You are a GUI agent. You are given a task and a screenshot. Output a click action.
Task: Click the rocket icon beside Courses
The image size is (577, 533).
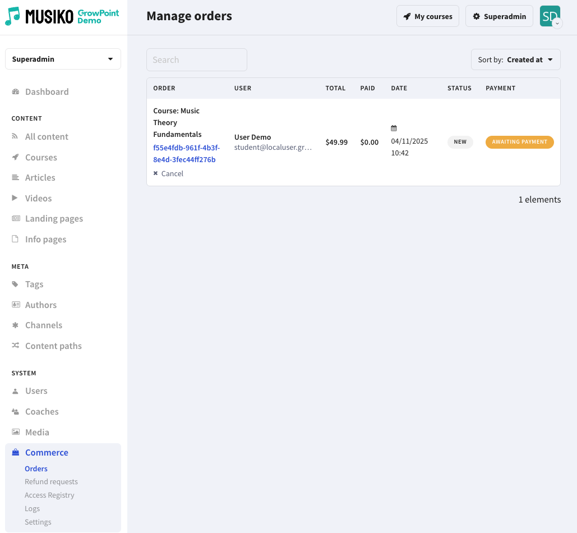pos(16,157)
